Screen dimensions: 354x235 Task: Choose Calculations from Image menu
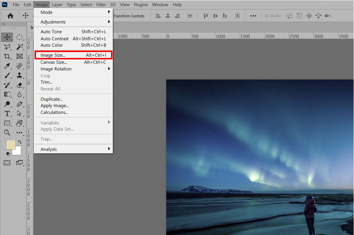74,112
